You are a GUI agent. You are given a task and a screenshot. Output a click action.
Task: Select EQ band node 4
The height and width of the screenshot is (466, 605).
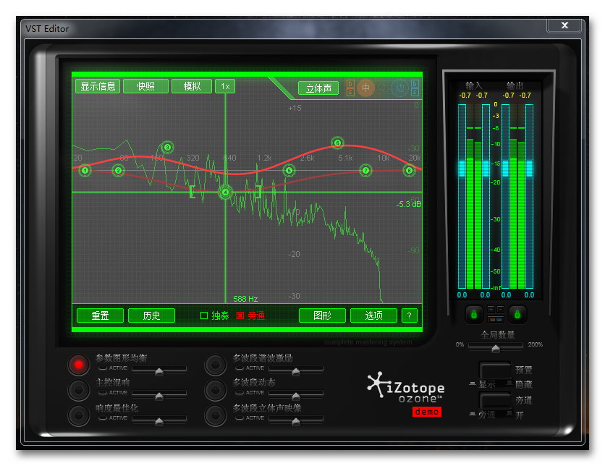pos(225,192)
